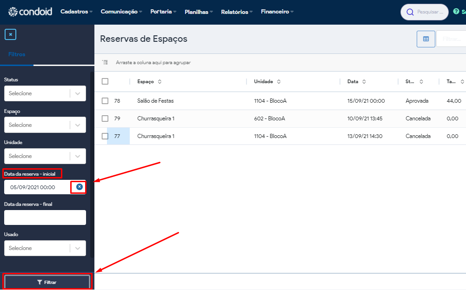
Task: Select the checkbox for reservation 78
Action: coord(105,101)
